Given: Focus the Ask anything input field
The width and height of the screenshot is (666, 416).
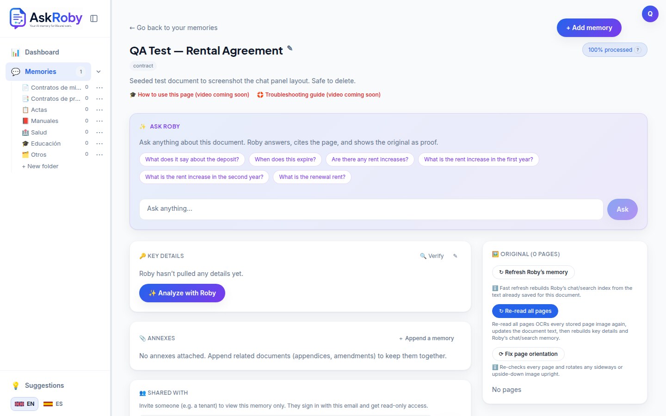Looking at the screenshot, I should [x=371, y=209].
